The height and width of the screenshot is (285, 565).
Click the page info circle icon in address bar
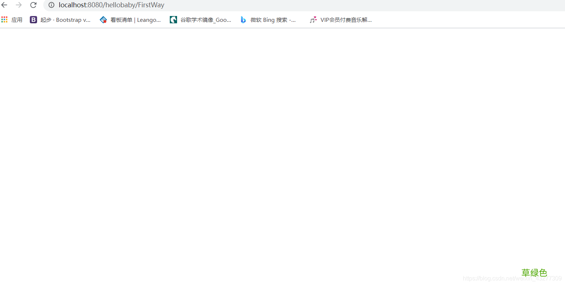51,5
